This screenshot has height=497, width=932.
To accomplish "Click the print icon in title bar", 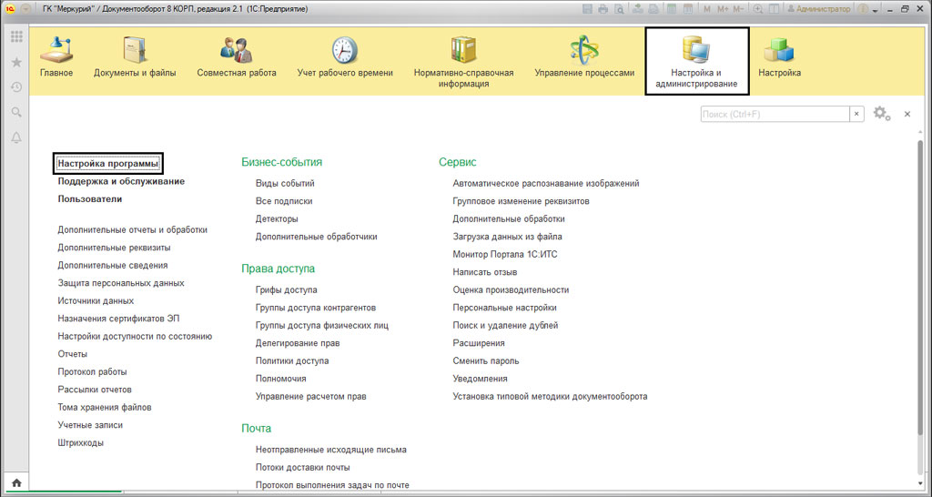I will coord(603,9).
